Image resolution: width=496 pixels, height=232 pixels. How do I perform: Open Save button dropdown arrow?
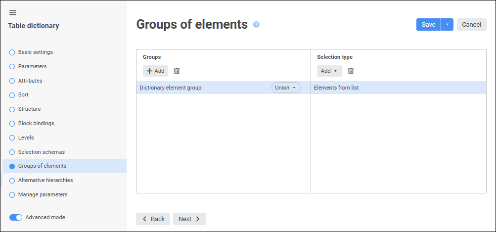point(447,25)
